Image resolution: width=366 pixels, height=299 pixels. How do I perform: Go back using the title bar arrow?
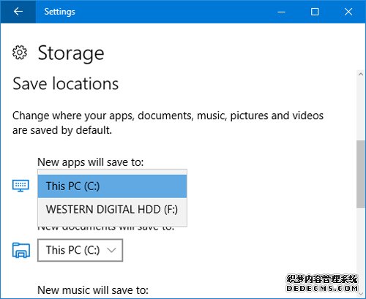pyautogui.click(x=18, y=12)
